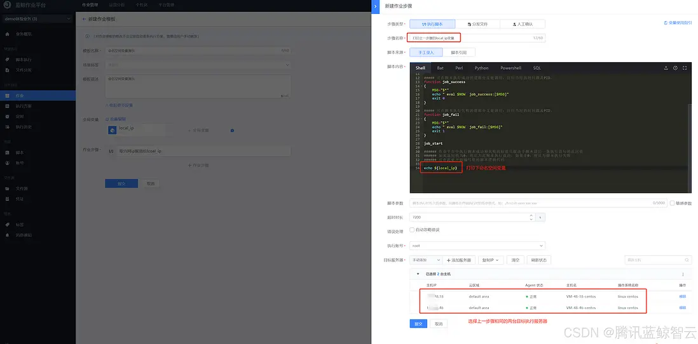
Task: Click the local_ip global variable icon
Action: tap(113, 129)
